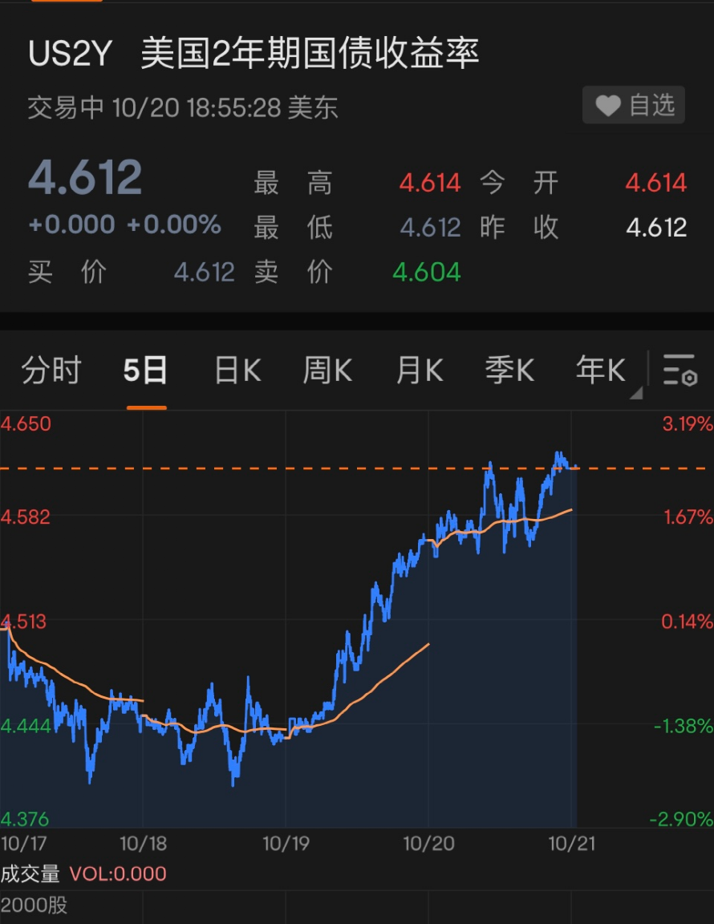
Task: Tap the trading status time 交易中 10/20 18:55:28
Action: tap(155, 107)
